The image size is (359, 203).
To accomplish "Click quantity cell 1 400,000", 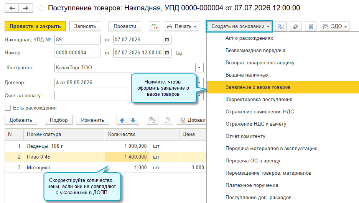I will [127, 157].
